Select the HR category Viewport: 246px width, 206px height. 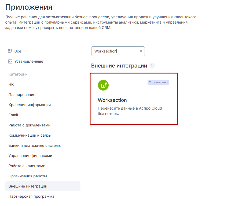click(11, 84)
